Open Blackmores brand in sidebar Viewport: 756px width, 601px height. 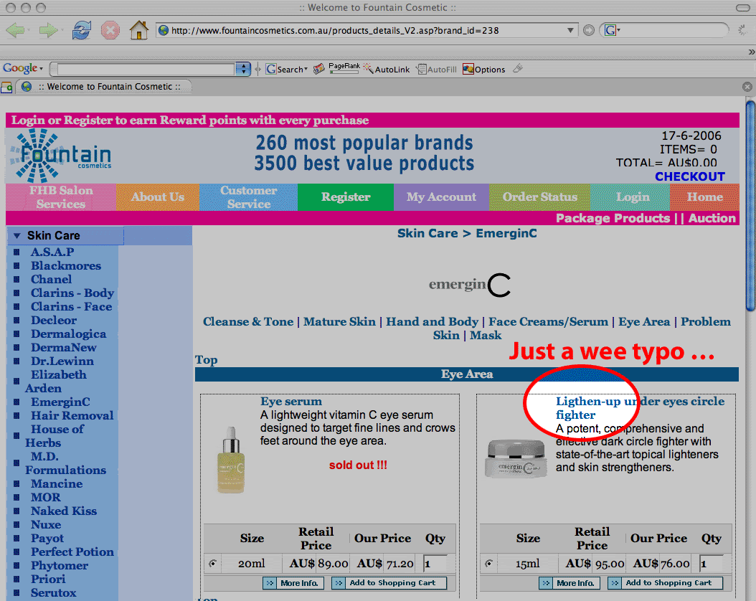[66, 265]
